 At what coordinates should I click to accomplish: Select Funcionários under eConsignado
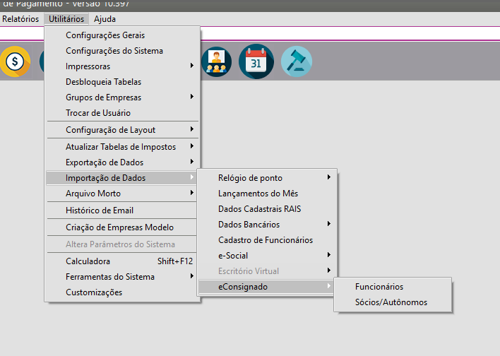pos(379,287)
